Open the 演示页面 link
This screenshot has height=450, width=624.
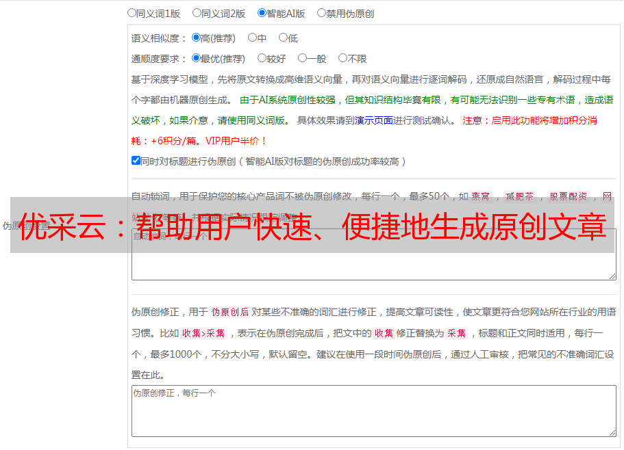pyautogui.click(x=374, y=120)
